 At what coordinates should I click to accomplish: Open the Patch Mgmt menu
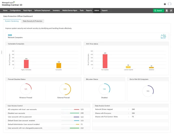coord(27,10)
